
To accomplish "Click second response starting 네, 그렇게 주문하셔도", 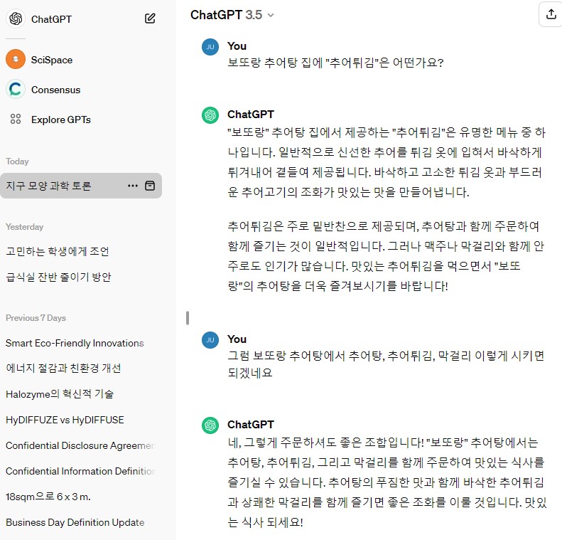I will pos(387,482).
